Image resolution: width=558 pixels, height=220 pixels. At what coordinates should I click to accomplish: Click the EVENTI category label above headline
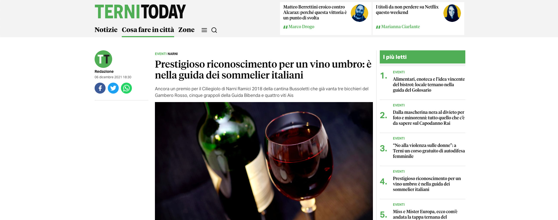[161, 54]
